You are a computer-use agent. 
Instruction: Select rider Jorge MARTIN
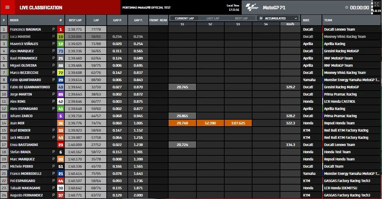coord(21,94)
